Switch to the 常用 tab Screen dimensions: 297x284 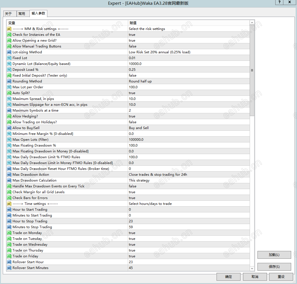[x=23, y=14]
